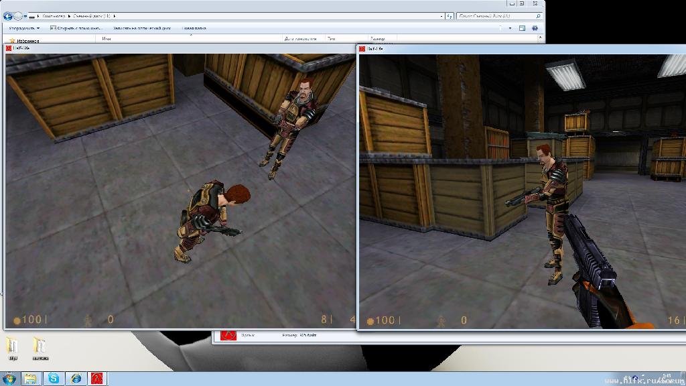686x386 pixels.
Task: Click the Windows Start button
Action: point(9,379)
